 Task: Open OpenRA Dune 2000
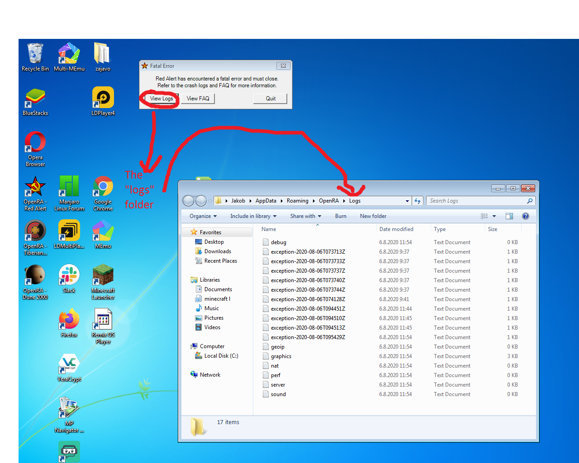[x=35, y=274]
